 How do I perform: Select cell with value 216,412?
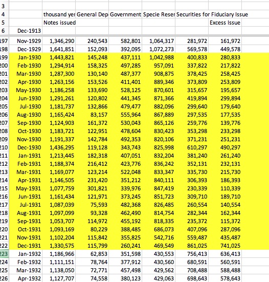click(92, 164)
